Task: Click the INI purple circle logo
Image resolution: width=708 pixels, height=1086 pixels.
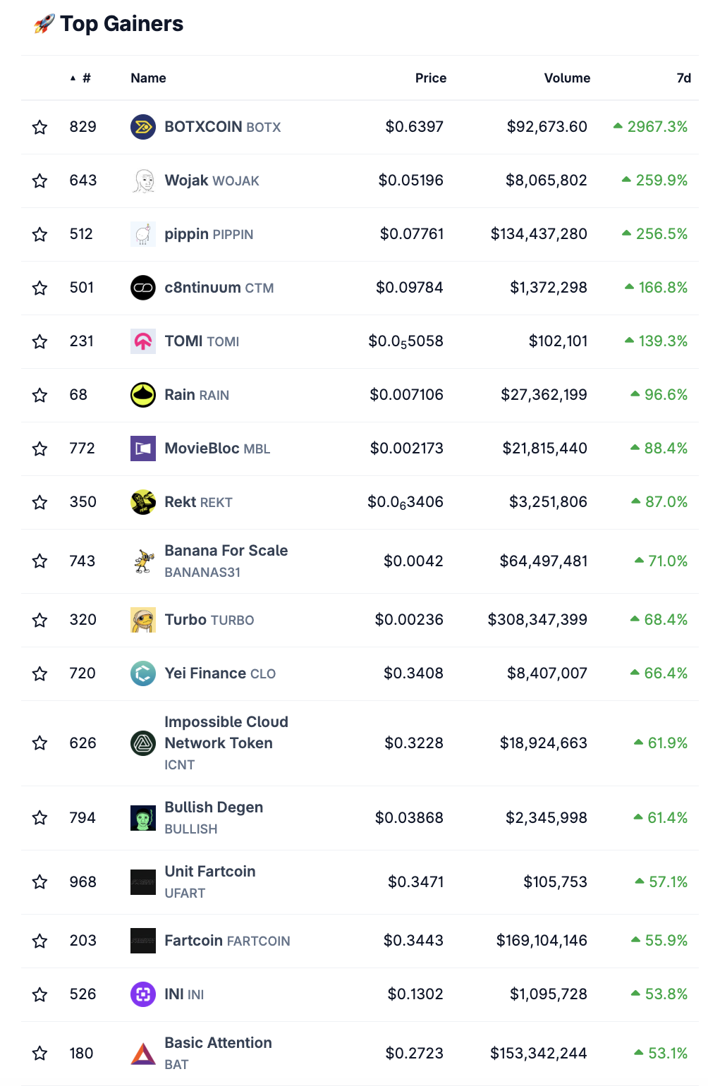Action: 143,994
